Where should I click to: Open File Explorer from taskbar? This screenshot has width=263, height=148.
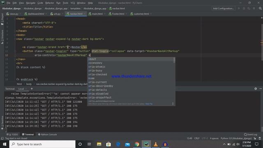[99, 144]
